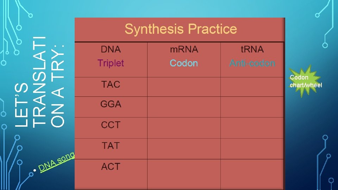Click the empty mRNA cell for TAC
Viewport: 338px width, 190px height.
click(x=184, y=87)
